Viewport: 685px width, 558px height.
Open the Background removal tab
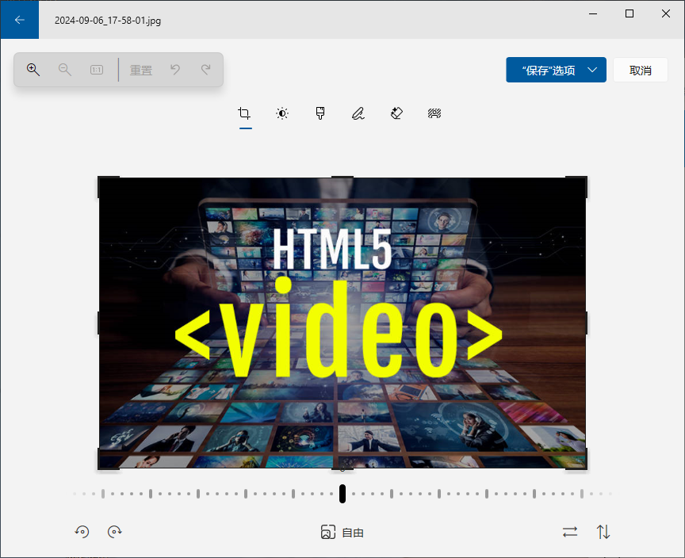tap(434, 113)
